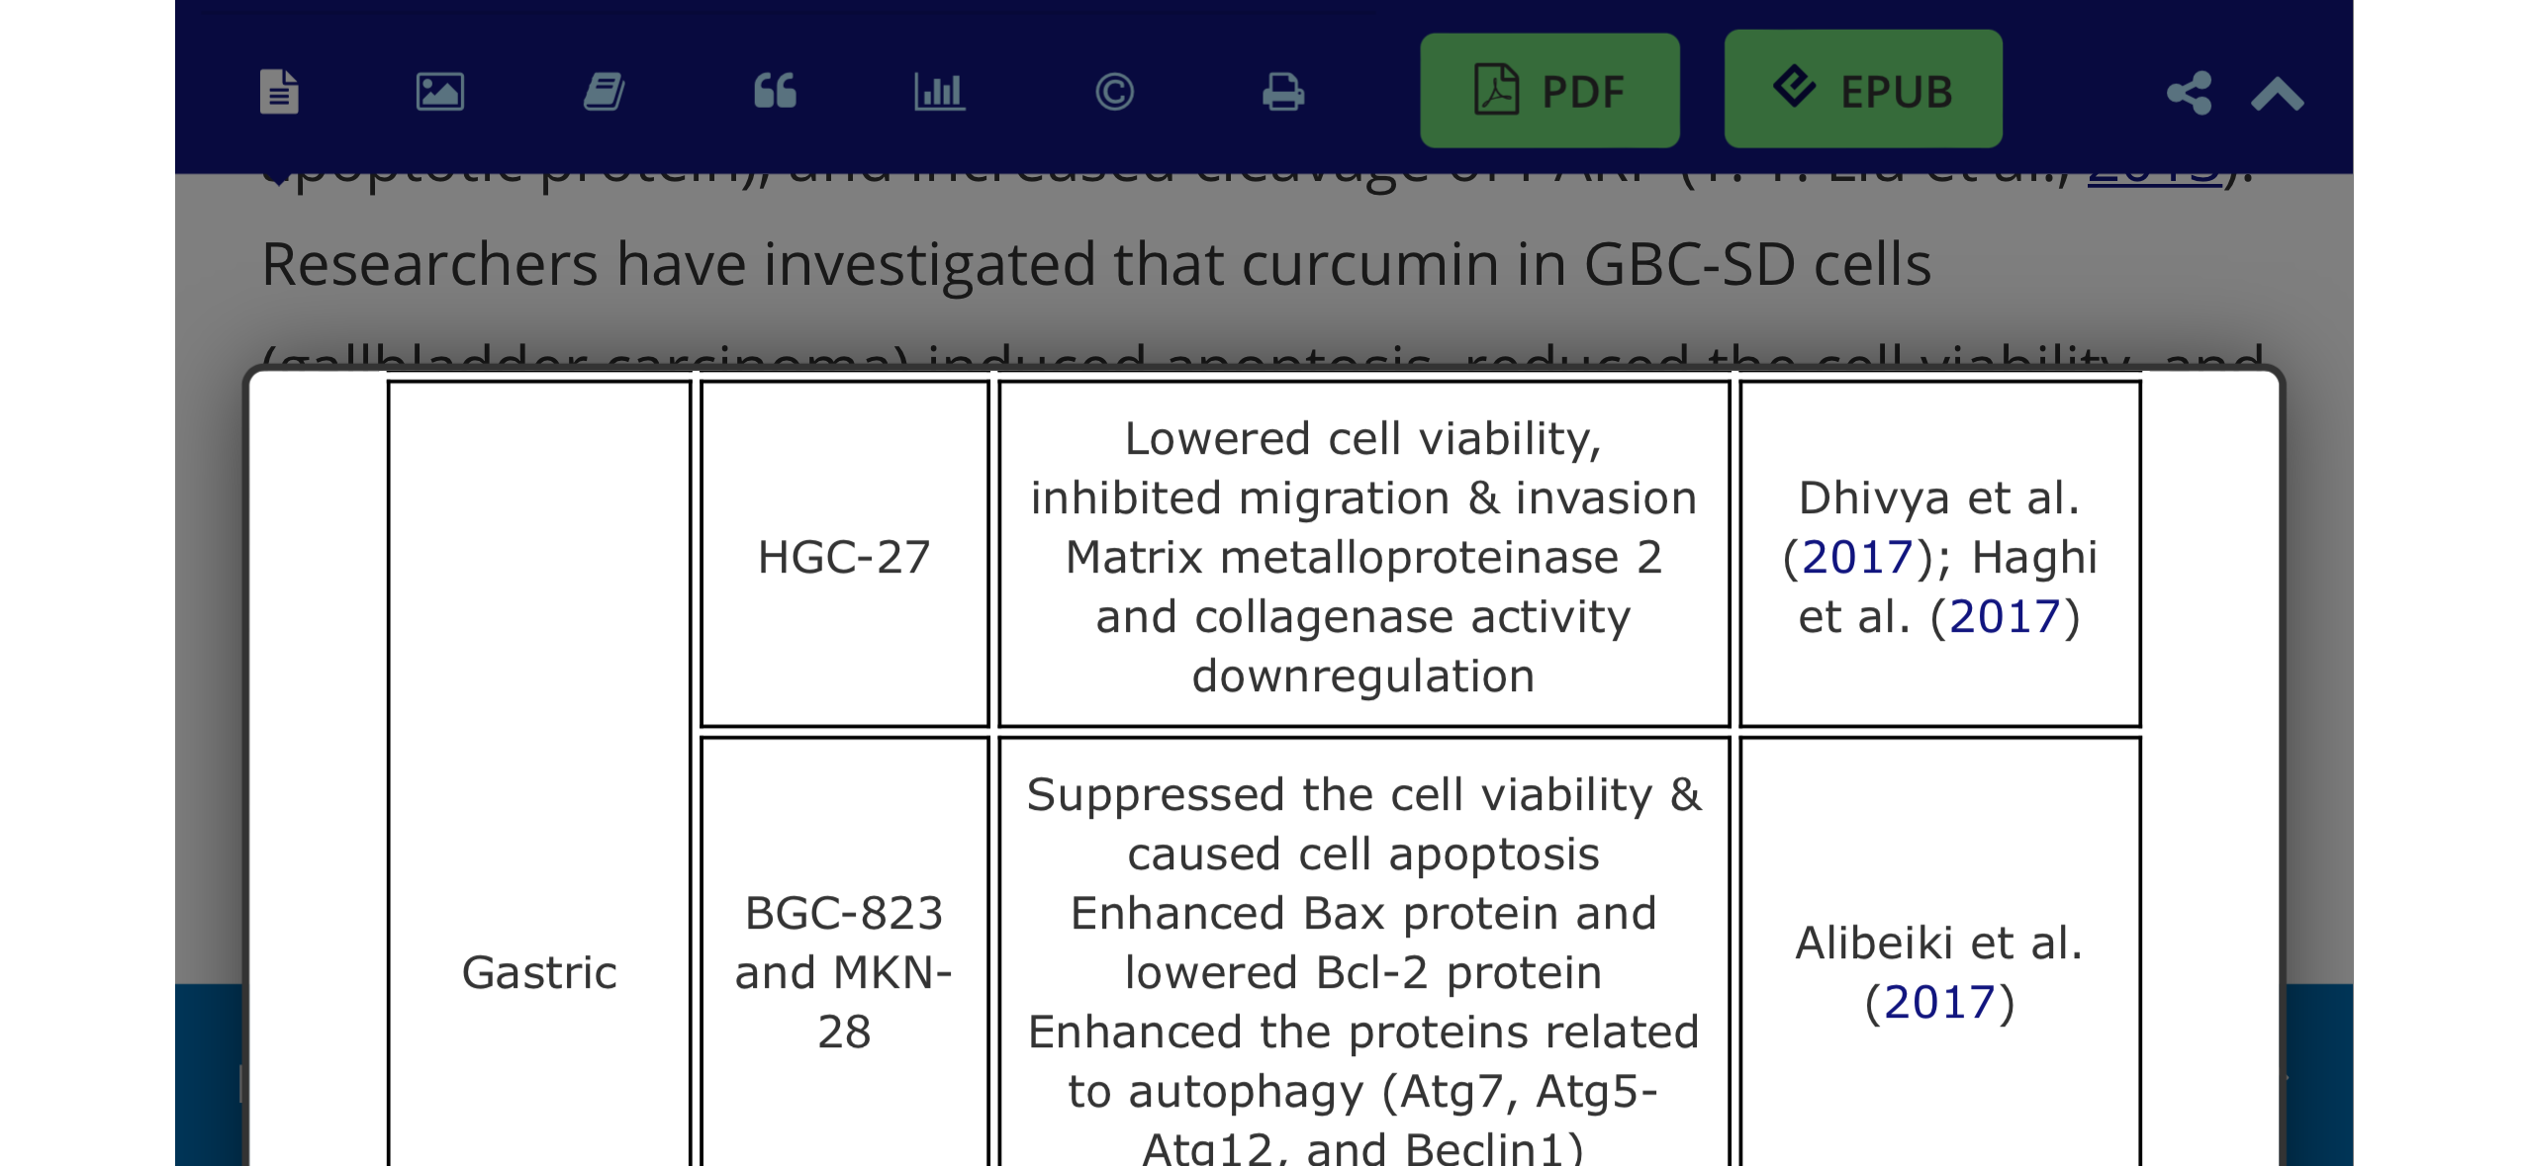
Task: Open the metrics bar chart icon
Action: [x=939, y=92]
